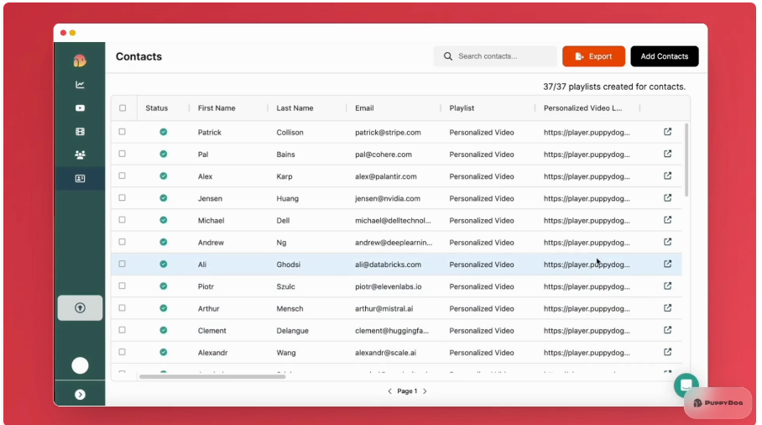Open the film strip playlists sidebar icon
The height and width of the screenshot is (425, 762).
(80, 131)
